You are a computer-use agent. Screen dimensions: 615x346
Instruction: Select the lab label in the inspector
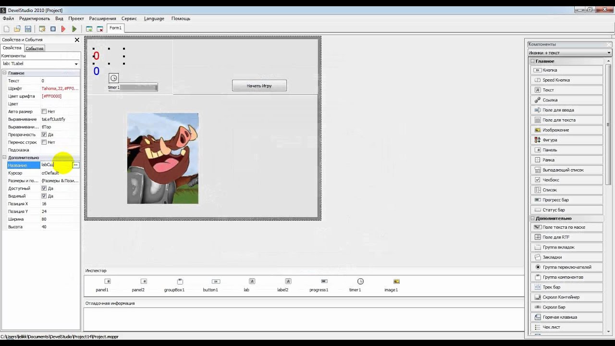(246, 285)
